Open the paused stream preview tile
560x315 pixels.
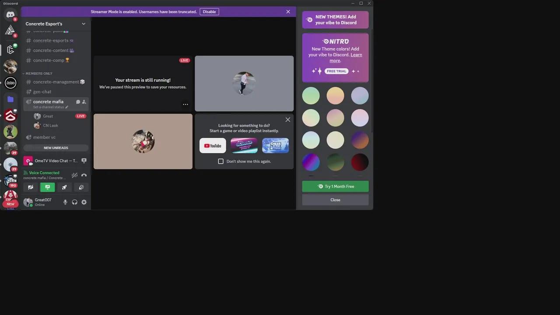143,84
